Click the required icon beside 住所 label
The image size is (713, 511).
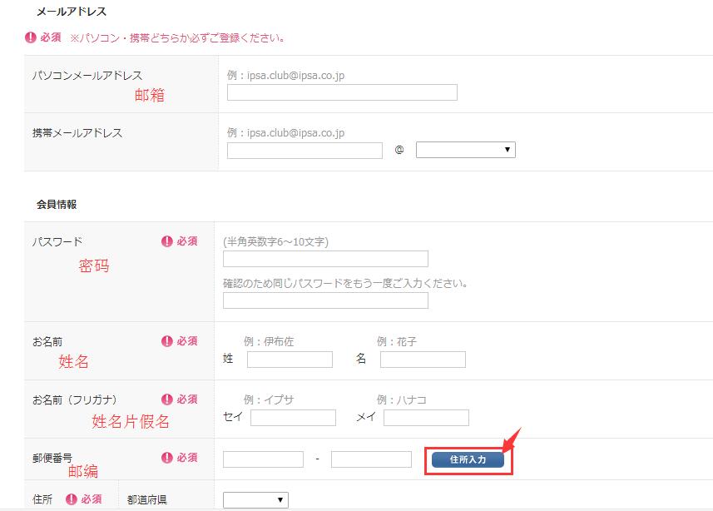[x=71, y=499]
